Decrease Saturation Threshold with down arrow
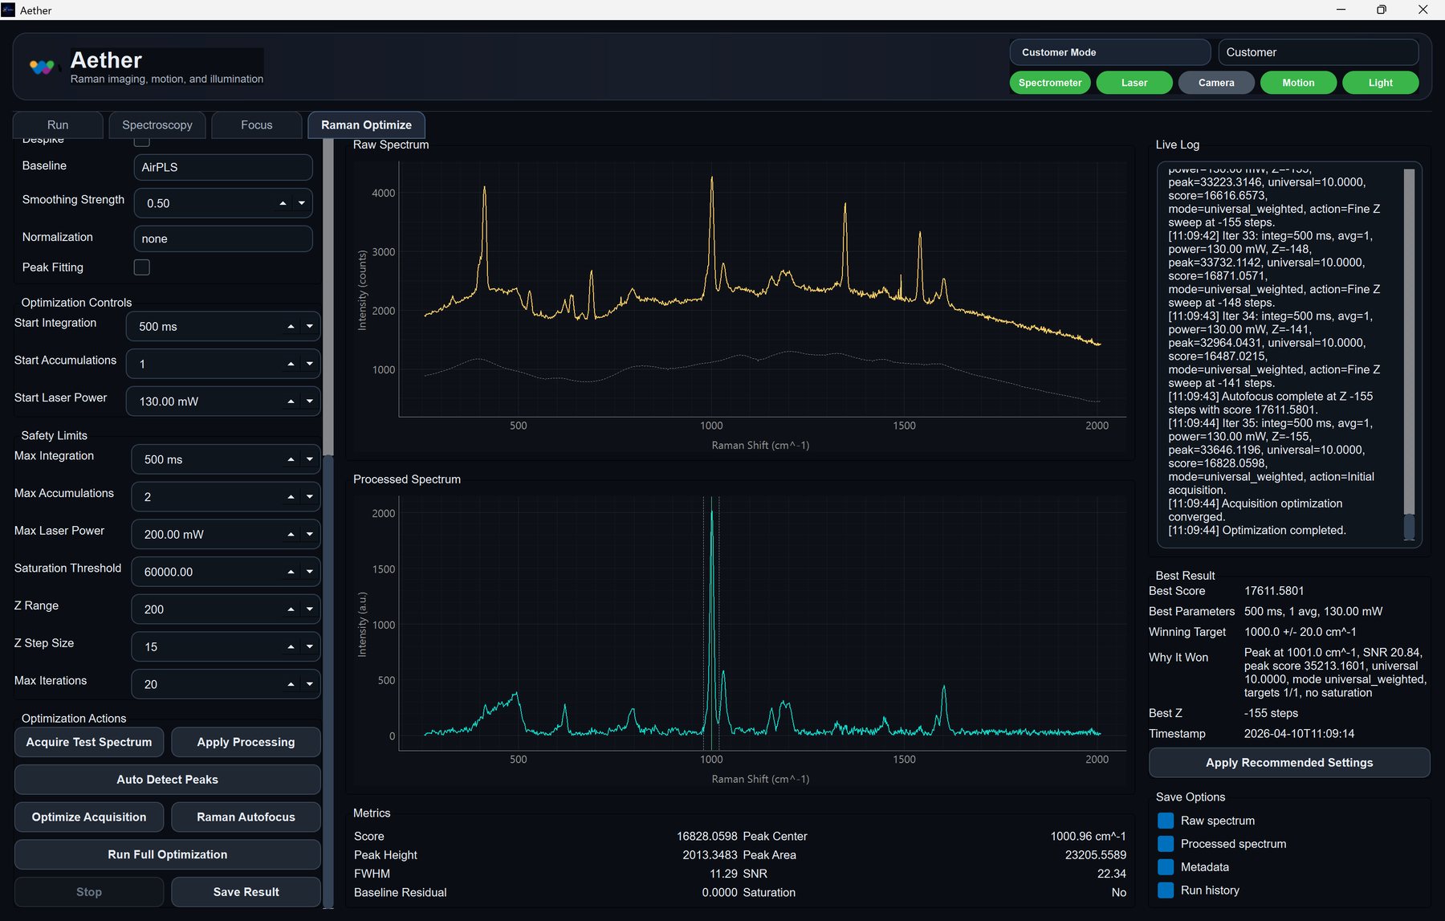Image resolution: width=1445 pixels, height=921 pixels. click(x=310, y=572)
